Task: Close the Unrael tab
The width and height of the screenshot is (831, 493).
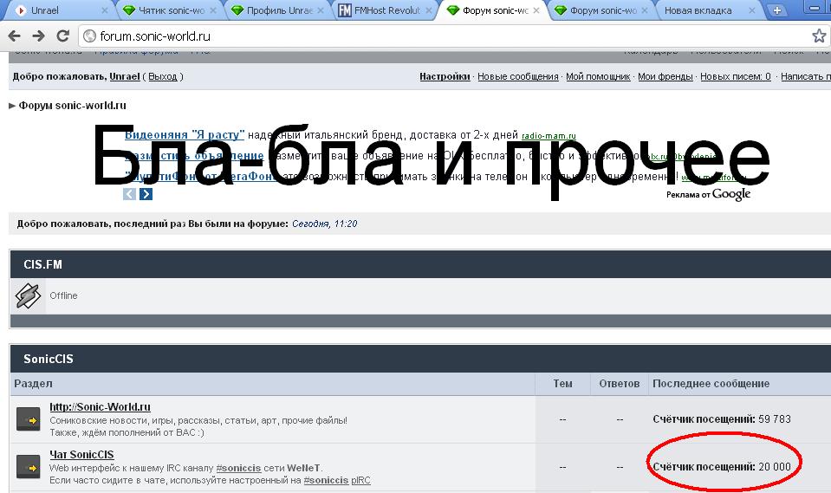Action: [104, 10]
